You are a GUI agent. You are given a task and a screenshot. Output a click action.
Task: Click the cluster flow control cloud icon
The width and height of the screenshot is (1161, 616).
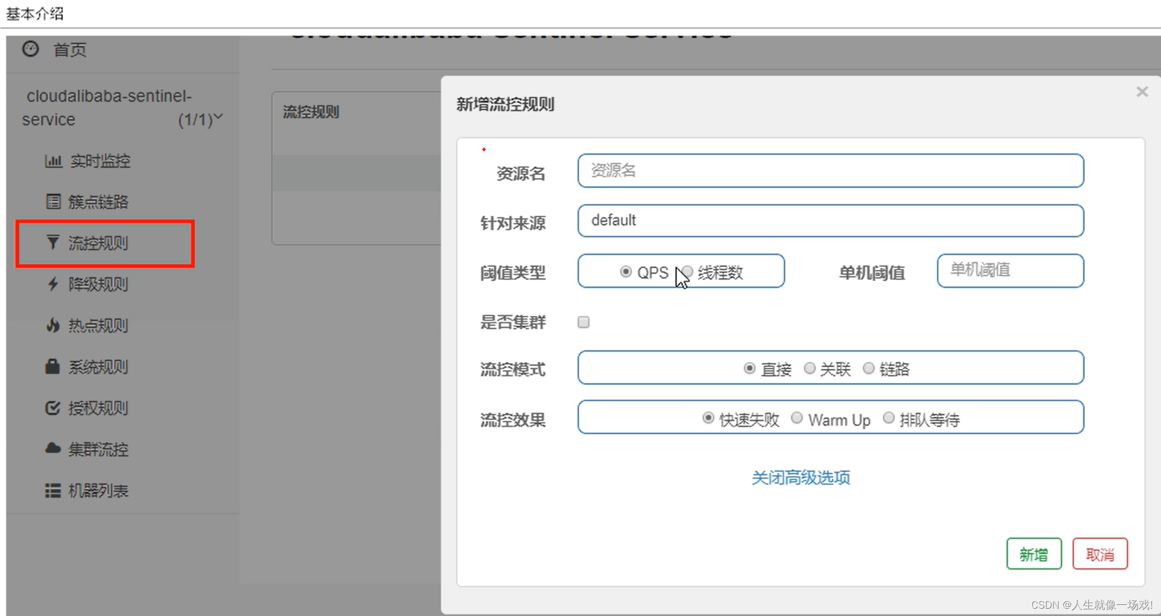[x=53, y=449]
